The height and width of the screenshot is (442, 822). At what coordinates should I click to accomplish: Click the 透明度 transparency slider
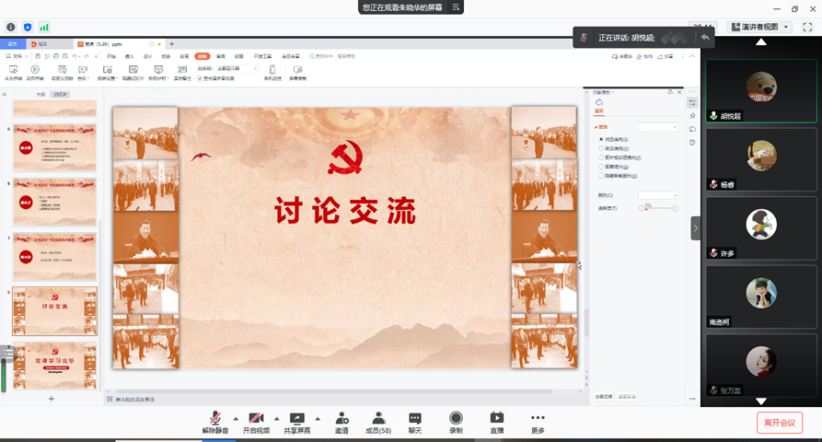[659, 209]
